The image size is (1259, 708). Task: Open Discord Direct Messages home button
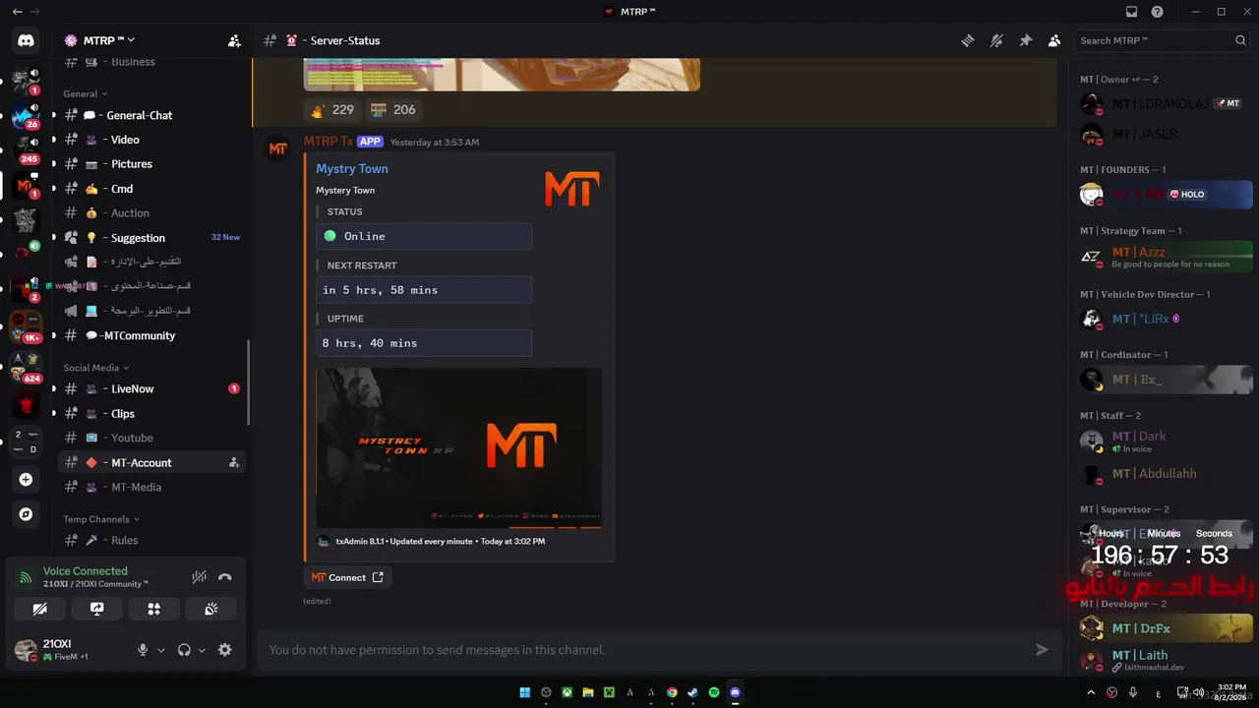click(26, 40)
